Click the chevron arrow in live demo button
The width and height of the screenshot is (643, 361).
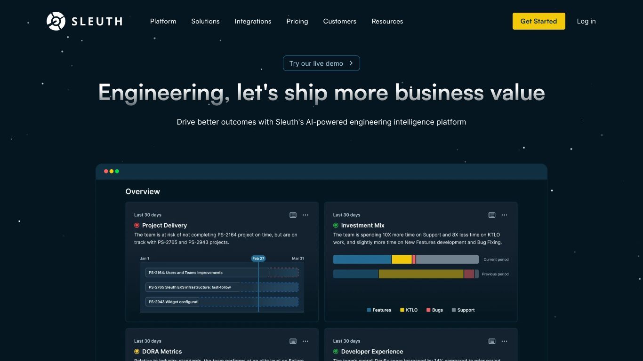coord(351,63)
